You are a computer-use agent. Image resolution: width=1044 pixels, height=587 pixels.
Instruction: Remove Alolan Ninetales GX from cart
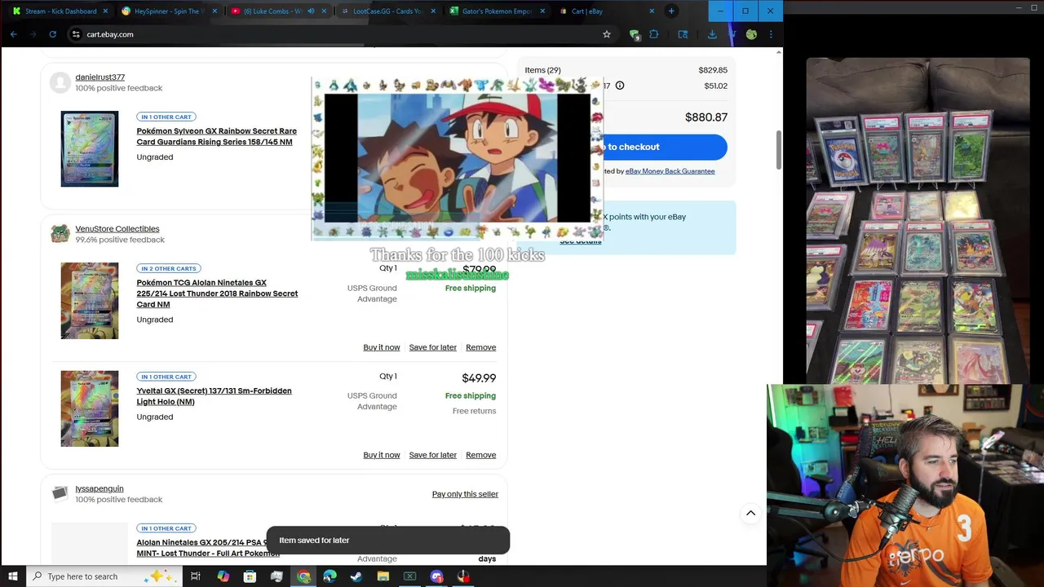point(480,347)
